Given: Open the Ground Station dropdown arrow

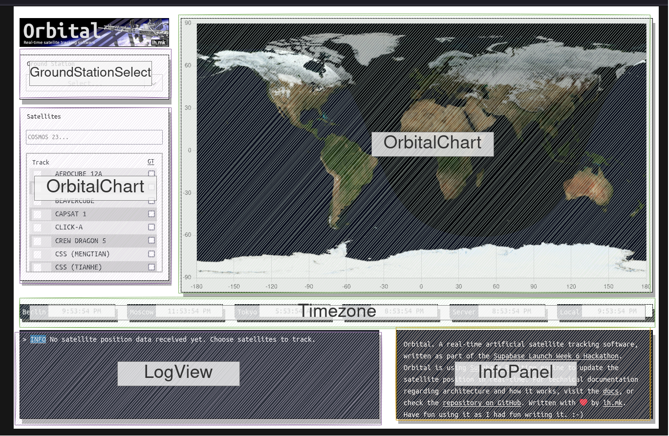Looking at the screenshot, I should pyautogui.click(x=154, y=83).
